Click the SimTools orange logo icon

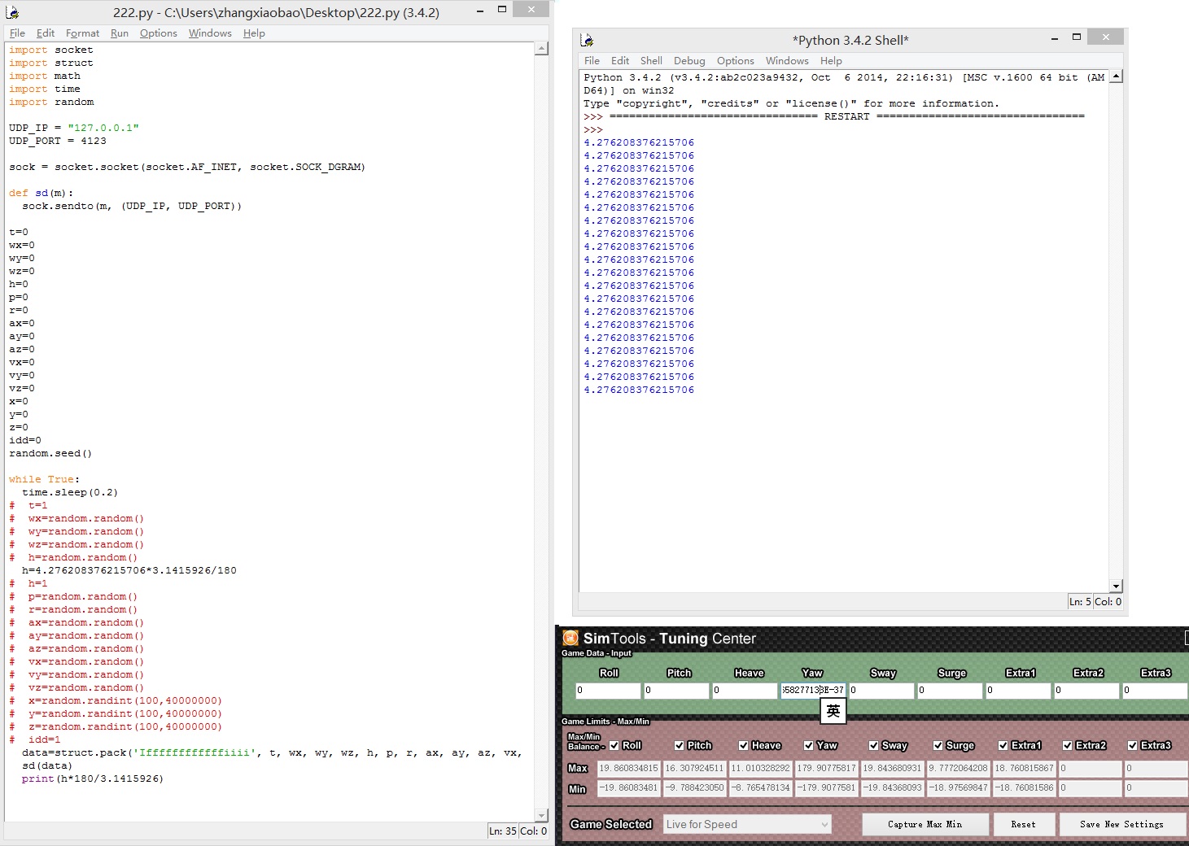click(x=570, y=639)
